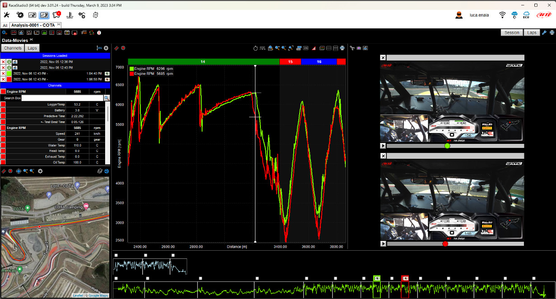This screenshot has height=299, width=556.
Task: Toggle the red checkbox beside Water Temp channel
Action: pyautogui.click(x=3, y=146)
